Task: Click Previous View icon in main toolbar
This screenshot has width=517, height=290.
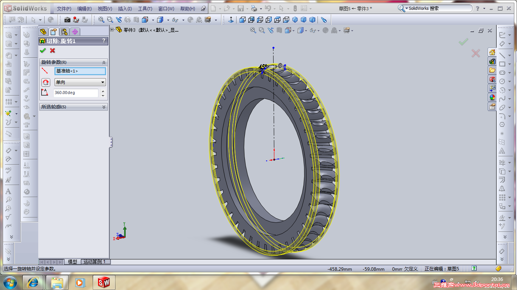Action: [119, 20]
